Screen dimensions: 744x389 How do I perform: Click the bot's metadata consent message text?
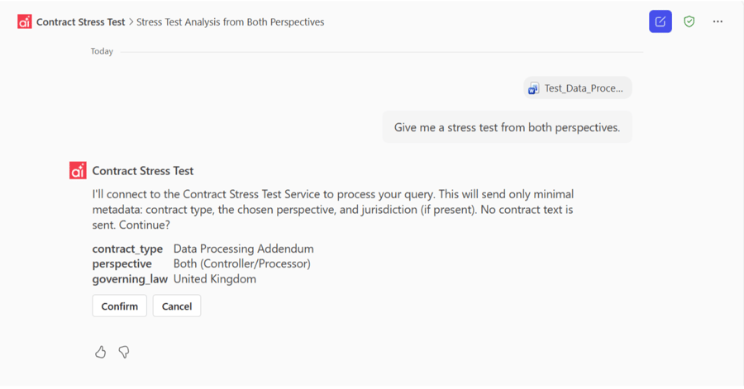click(x=332, y=209)
